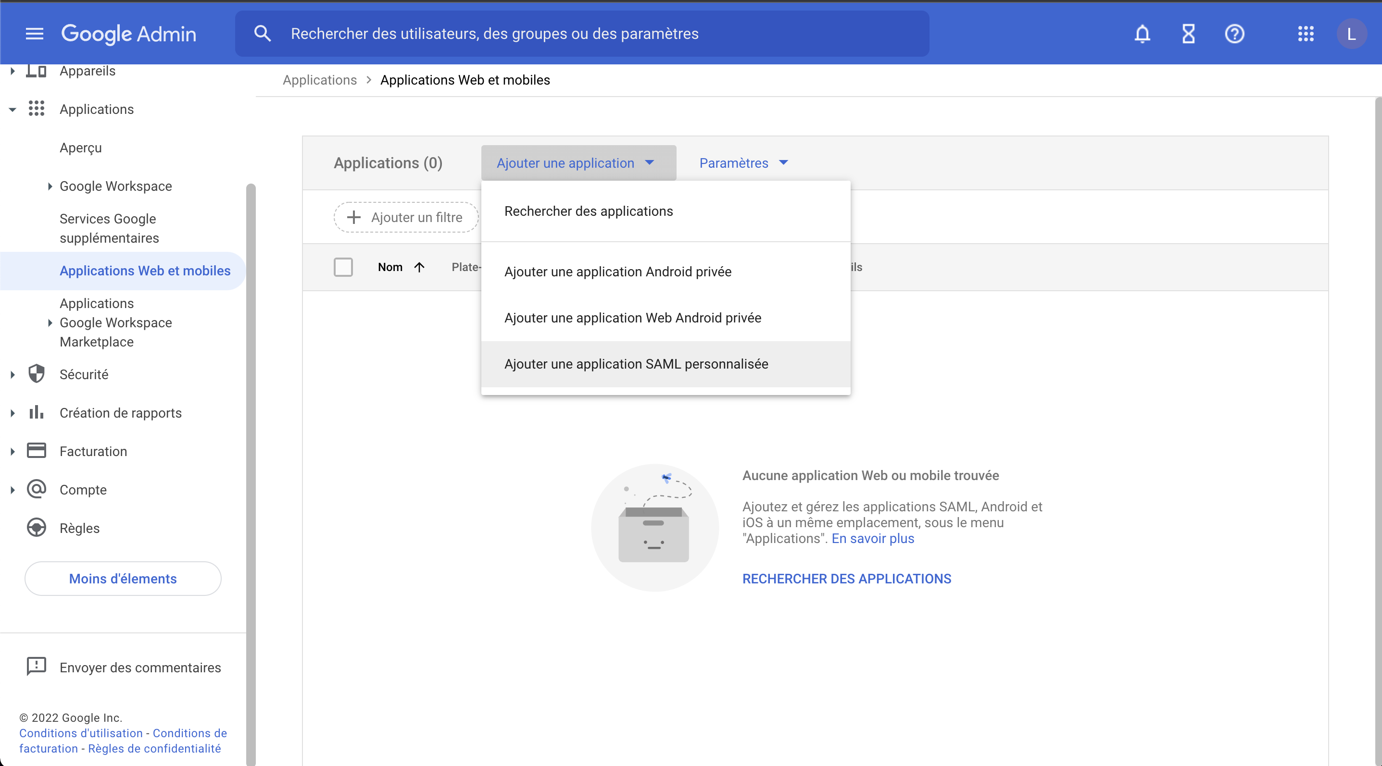Click the Moins d'éléments button
Screen dimensions: 1382x766
tap(122, 579)
